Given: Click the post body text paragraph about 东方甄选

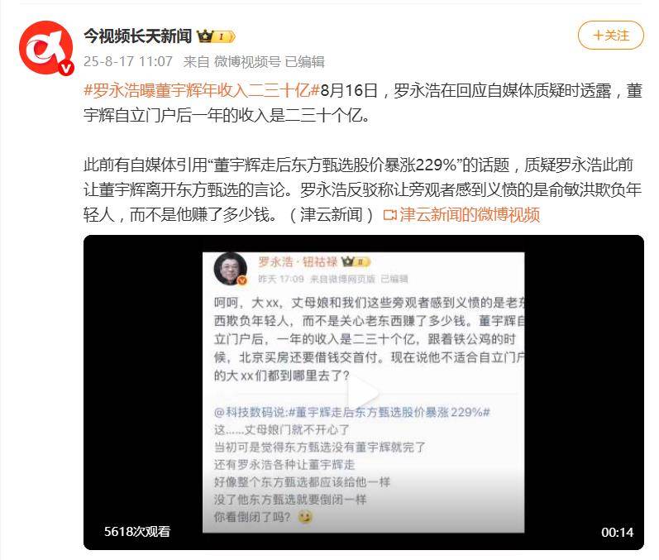Looking at the screenshot, I should pyautogui.click(x=362, y=190).
